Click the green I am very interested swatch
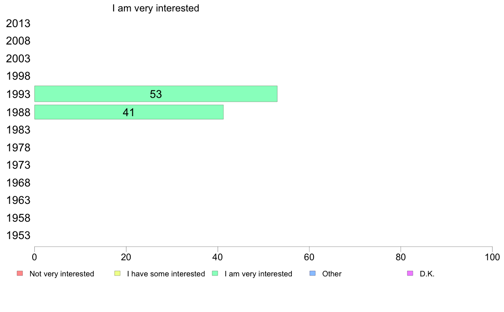The height and width of the screenshot is (312, 504). pyautogui.click(x=215, y=273)
